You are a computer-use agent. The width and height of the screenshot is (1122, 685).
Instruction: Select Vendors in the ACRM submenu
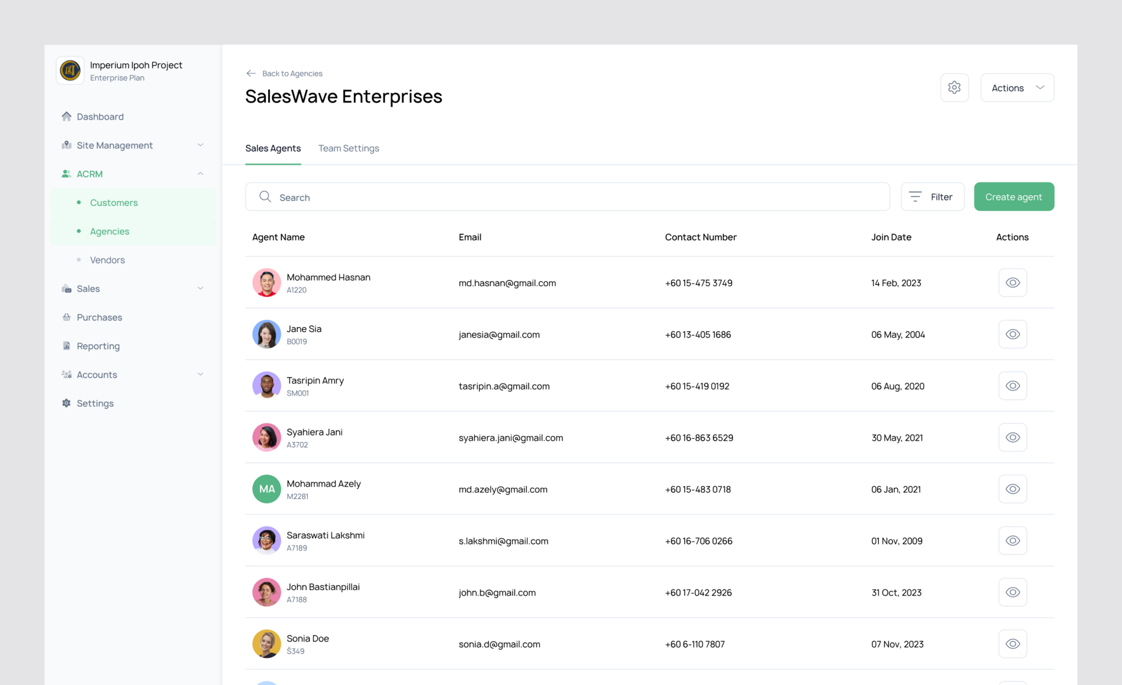click(108, 260)
